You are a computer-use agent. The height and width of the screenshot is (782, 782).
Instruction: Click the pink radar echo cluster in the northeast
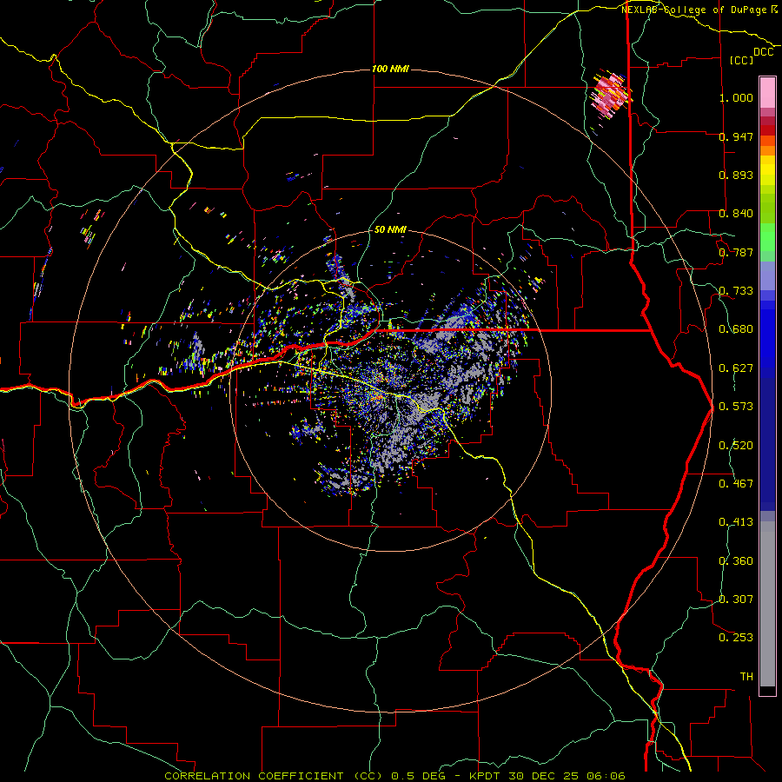(x=610, y=95)
